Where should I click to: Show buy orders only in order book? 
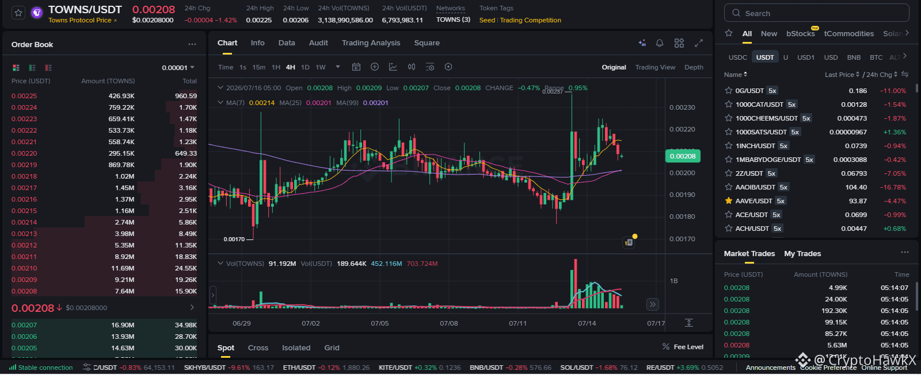(x=32, y=68)
